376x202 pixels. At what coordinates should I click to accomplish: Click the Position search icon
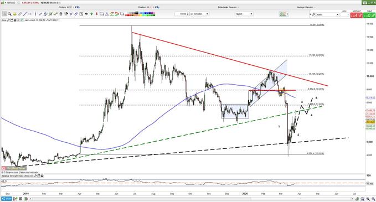coord(158,7)
